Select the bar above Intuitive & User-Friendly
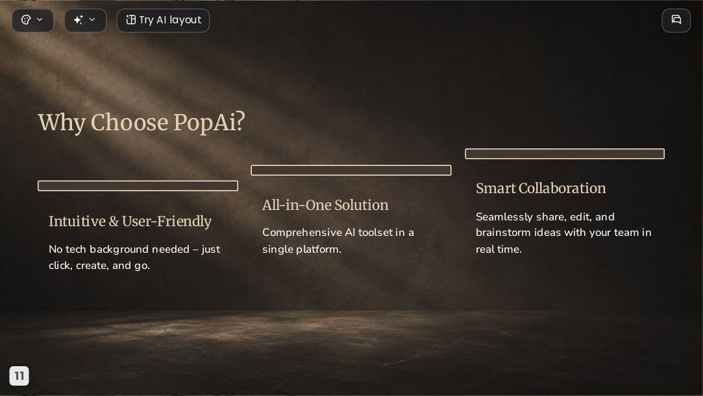The image size is (703, 396). (x=138, y=186)
